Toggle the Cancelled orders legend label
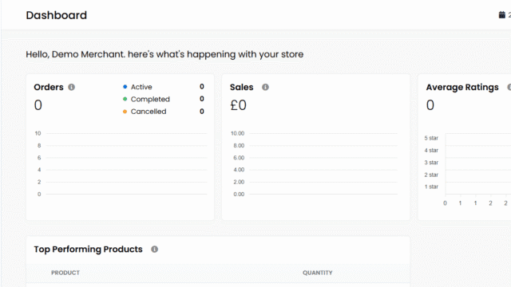The height and width of the screenshot is (287, 511). click(149, 112)
